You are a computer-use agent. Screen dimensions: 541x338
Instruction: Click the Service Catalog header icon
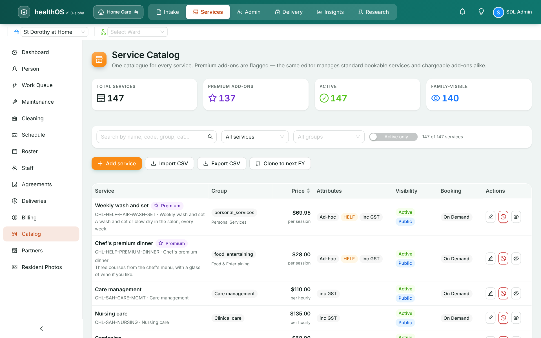click(99, 59)
